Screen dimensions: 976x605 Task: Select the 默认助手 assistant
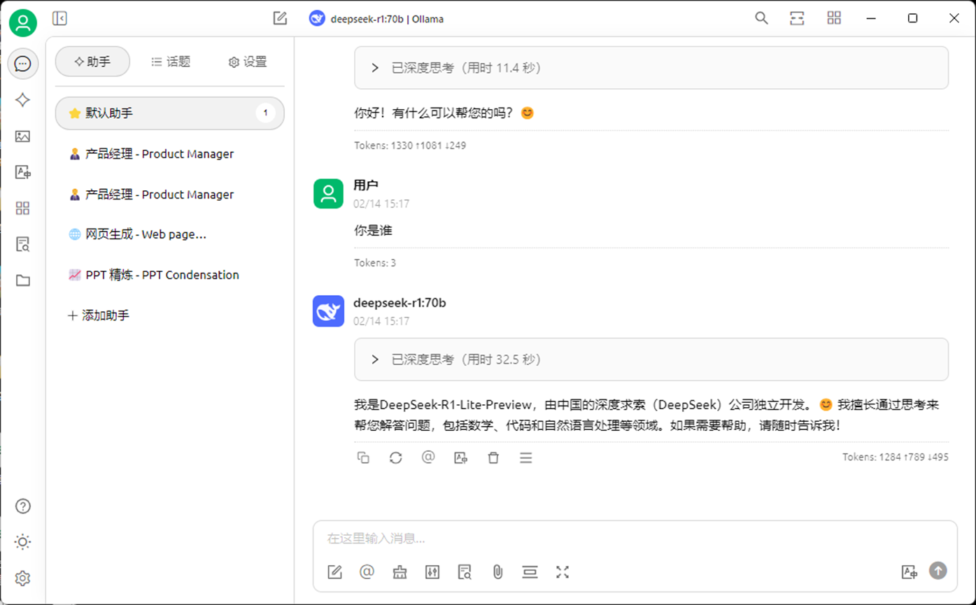pyautogui.click(x=170, y=113)
